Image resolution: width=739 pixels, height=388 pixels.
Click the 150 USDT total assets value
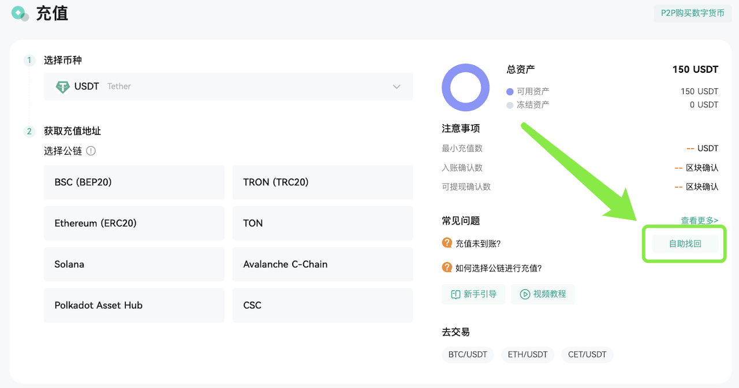[x=695, y=69]
